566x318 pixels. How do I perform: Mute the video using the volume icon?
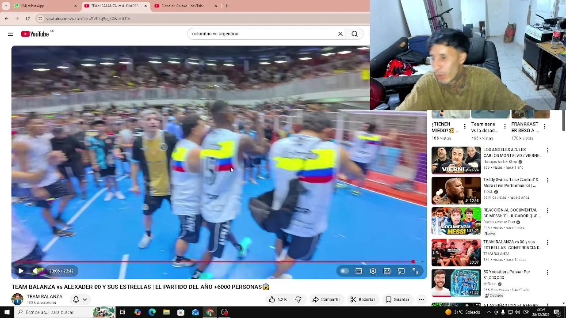pos(36,271)
